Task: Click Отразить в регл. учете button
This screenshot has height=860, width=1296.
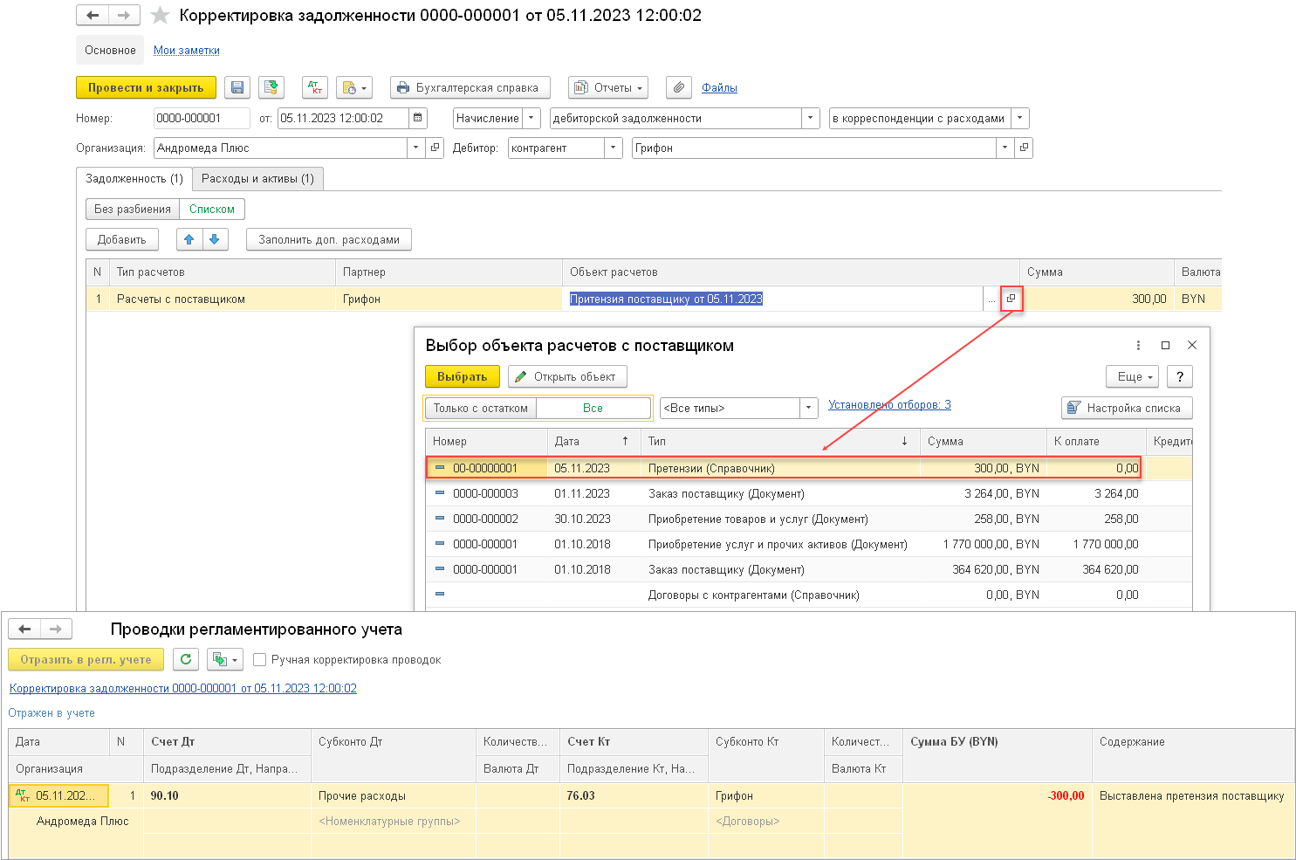Action: click(x=86, y=659)
